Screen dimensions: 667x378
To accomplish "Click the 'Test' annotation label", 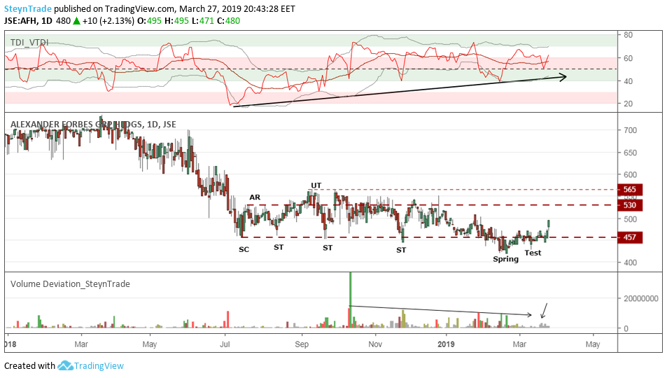I will click(x=533, y=253).
